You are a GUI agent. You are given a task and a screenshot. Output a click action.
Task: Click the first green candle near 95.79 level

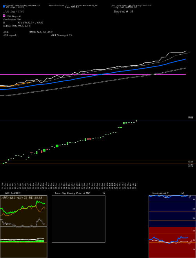coord(3,163)
